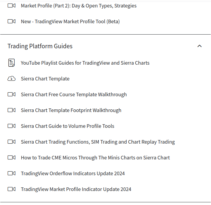Open How to Trade CME Micros lesson

click(x=95, y=158)
